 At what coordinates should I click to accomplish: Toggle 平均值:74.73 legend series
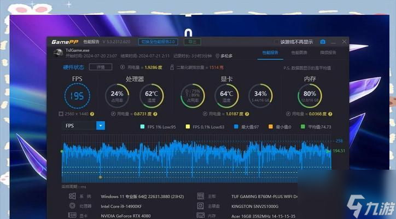click(316, 127)
